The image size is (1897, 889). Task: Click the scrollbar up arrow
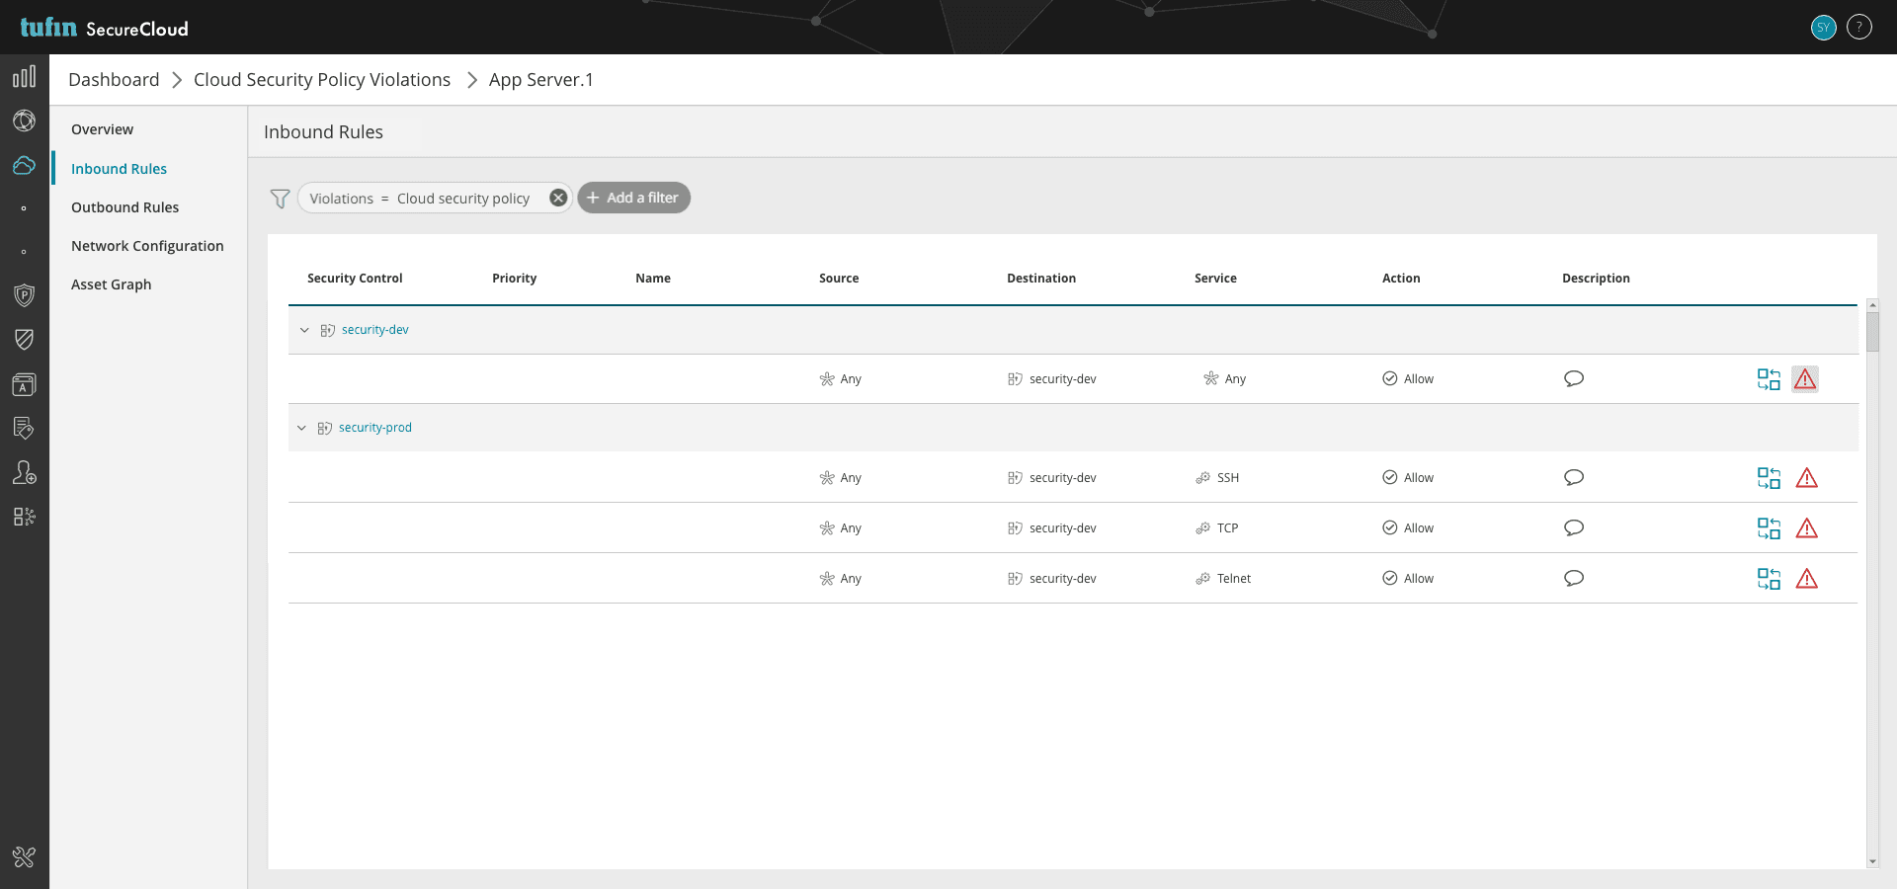coord(1872,306)
